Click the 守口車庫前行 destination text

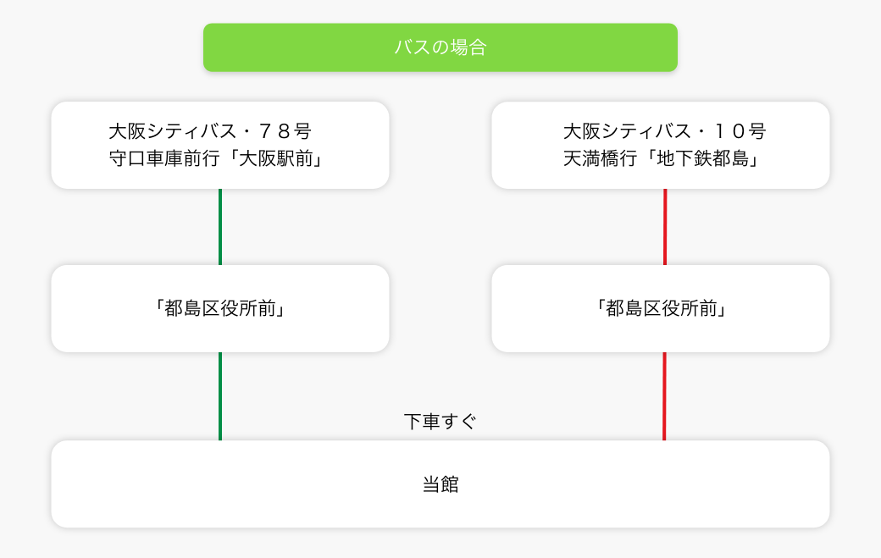point(159,158)
